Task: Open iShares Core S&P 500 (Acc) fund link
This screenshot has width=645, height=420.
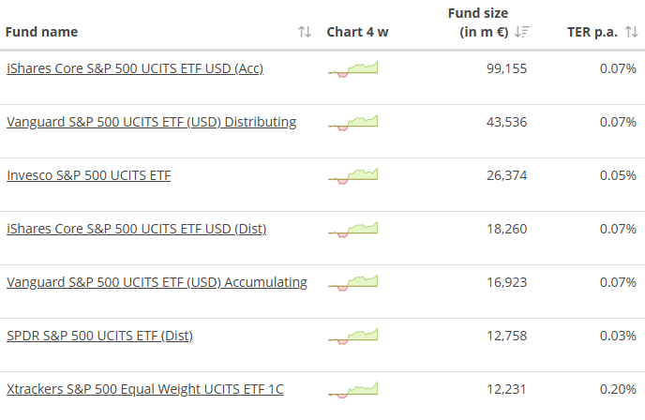Action: click(135, 68)
